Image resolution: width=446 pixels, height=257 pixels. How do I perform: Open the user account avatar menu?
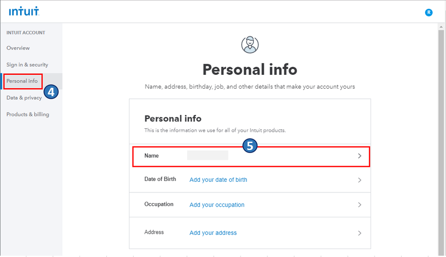click(x=429, y=12)
